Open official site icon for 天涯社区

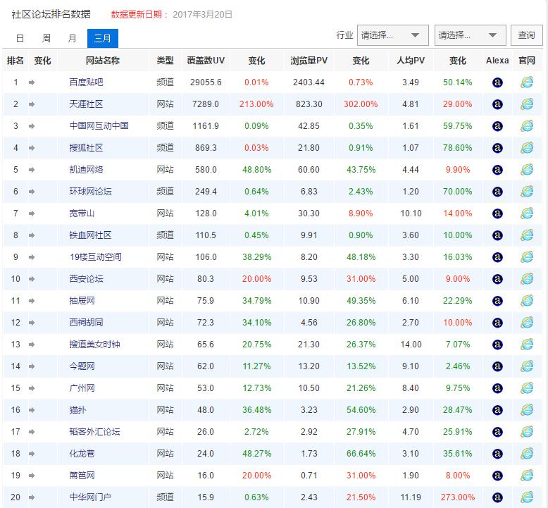[x=527, y=104]
